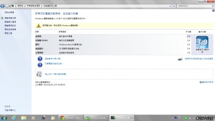
Task: Open 調整索引選項 sidebar link
Action: (10, 22)
